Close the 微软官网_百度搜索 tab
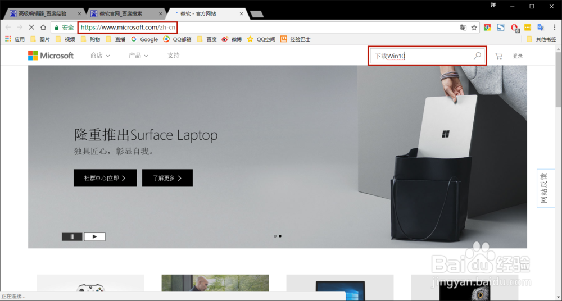Image resolution: width=562 pixels, height=301 pixels. 160,13
